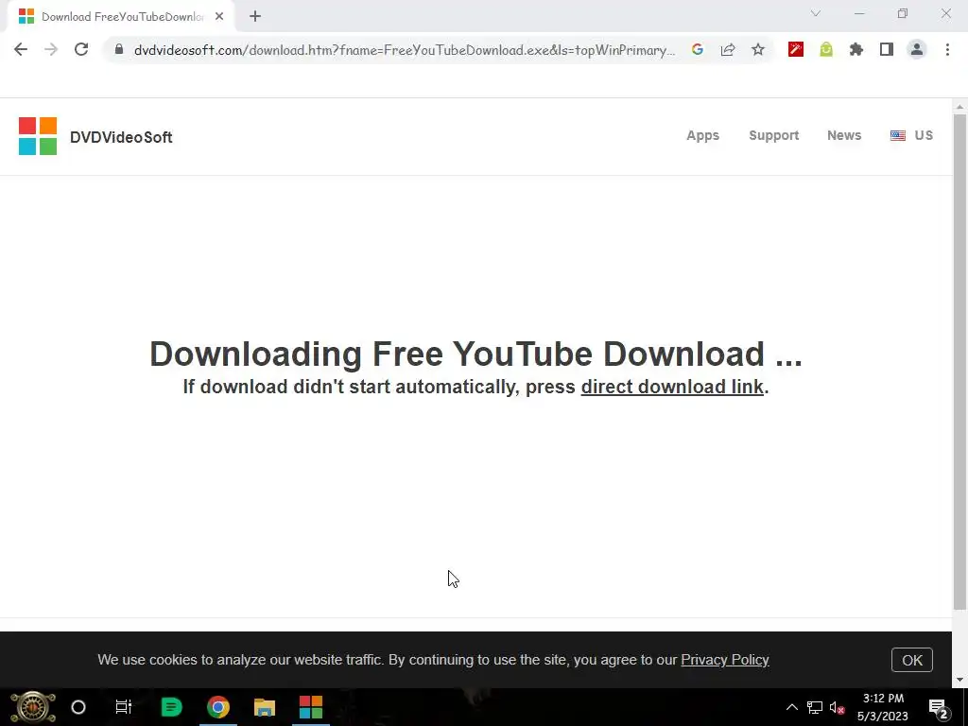Close the Download FreeYouTubeDownload tab

pyautogui.click(x=219, y=17)
